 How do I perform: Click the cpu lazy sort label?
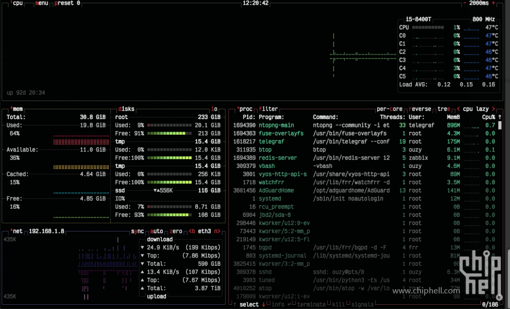[476, 109]
